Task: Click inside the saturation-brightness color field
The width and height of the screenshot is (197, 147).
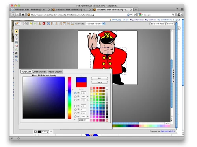Action: pos(44,98)
